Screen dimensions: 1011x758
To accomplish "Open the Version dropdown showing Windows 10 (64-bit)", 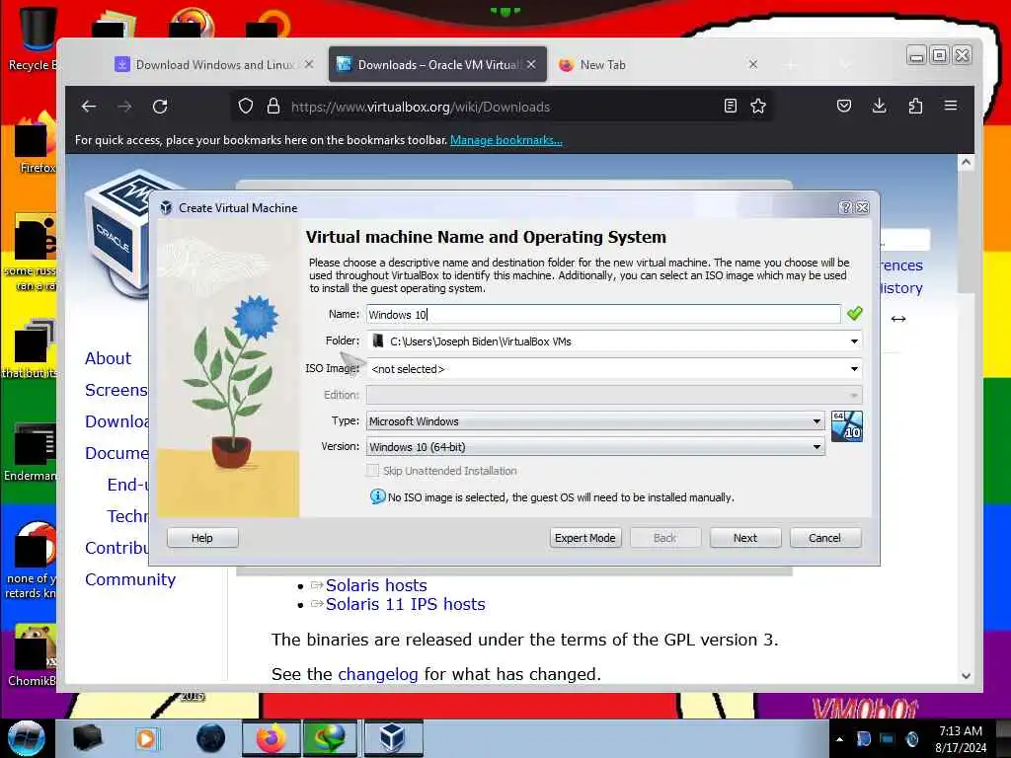I will coord(595,447).
